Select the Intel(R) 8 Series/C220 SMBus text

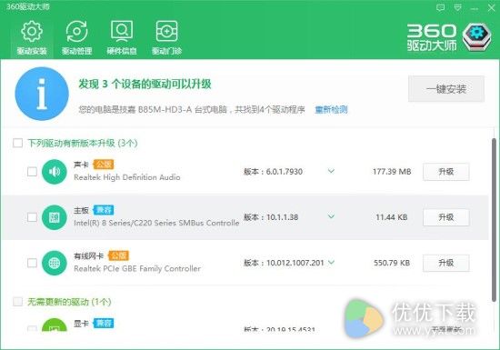point(156,223)
